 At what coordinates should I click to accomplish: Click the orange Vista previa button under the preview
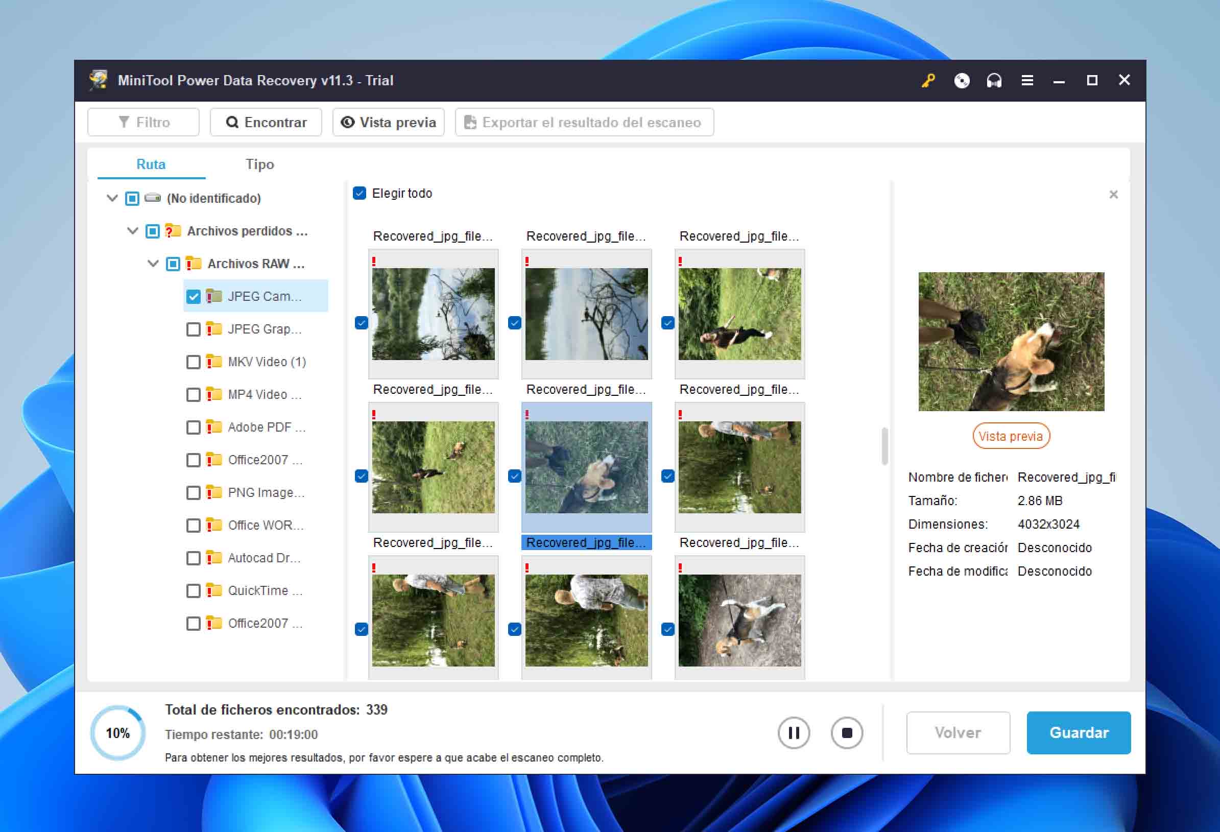pos(1011,436)
